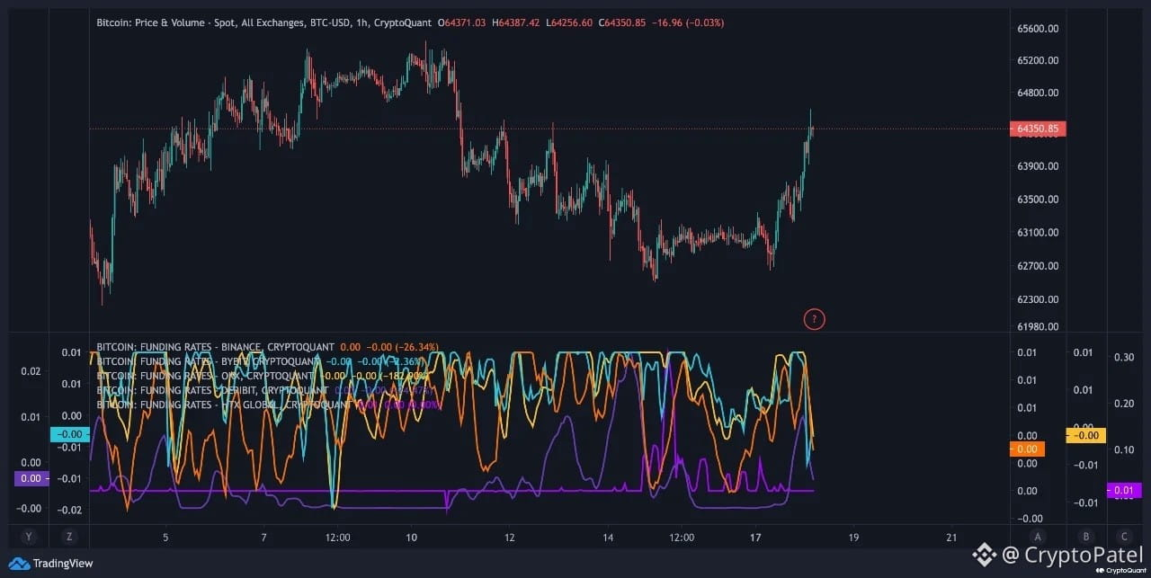Select the C price scale button
1151x578 pixels.
coord(1124,537)
